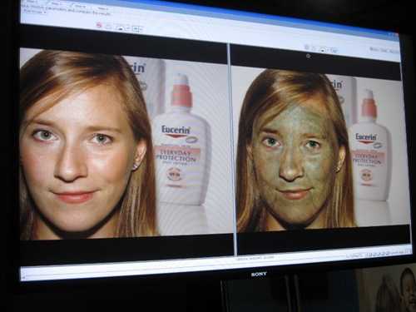
Task: Click the blue round icon above right image
Action: [306, 47]
